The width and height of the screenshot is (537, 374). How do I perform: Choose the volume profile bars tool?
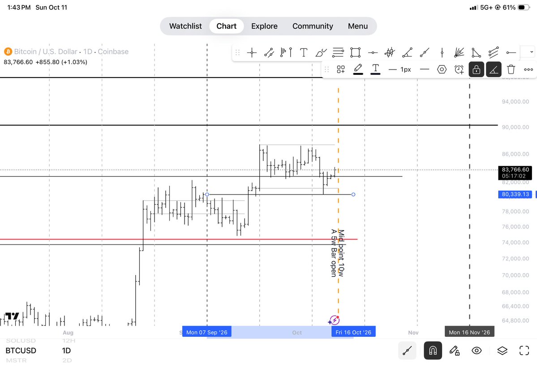point(286,52)
